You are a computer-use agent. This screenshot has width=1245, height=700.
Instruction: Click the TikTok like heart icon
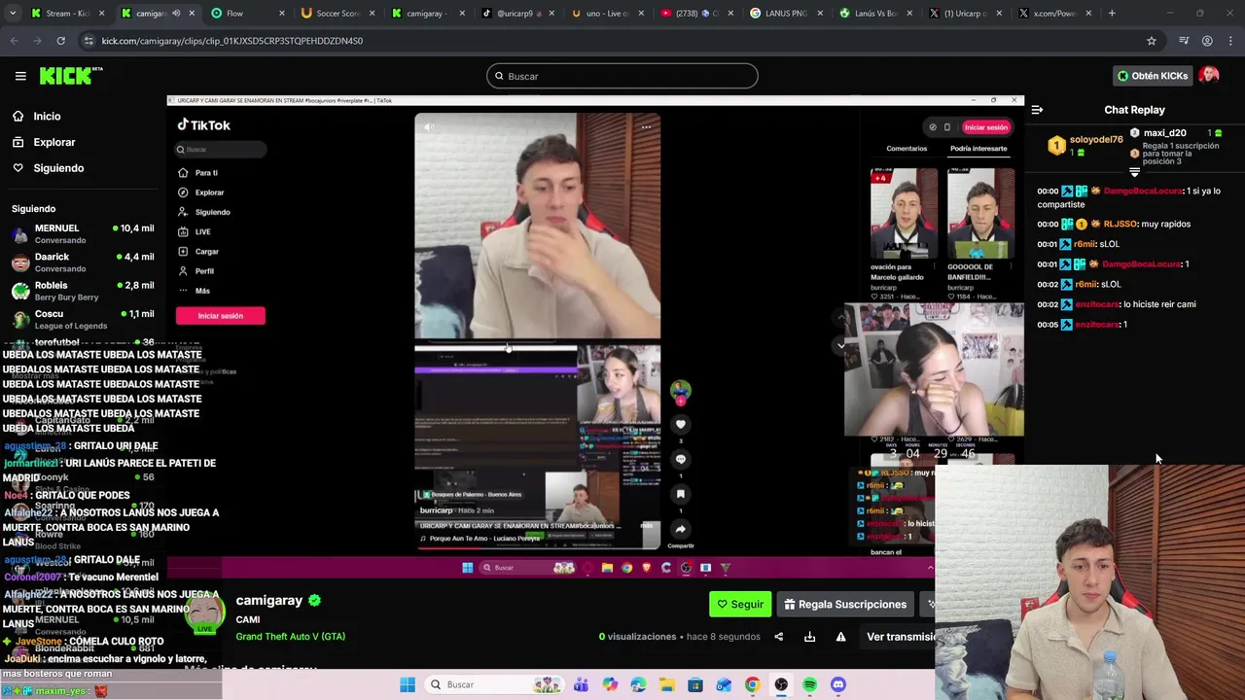681,424
